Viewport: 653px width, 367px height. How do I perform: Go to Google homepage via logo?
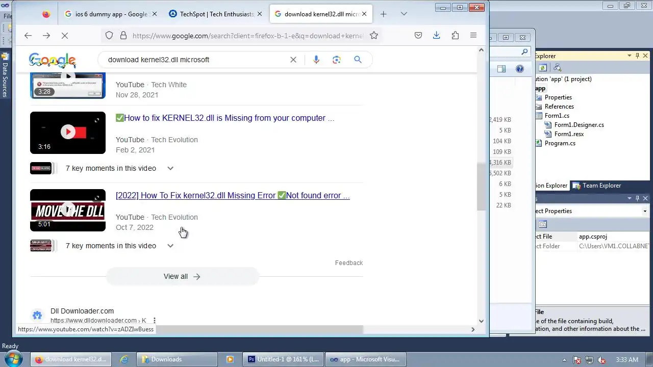click(53, 60)
